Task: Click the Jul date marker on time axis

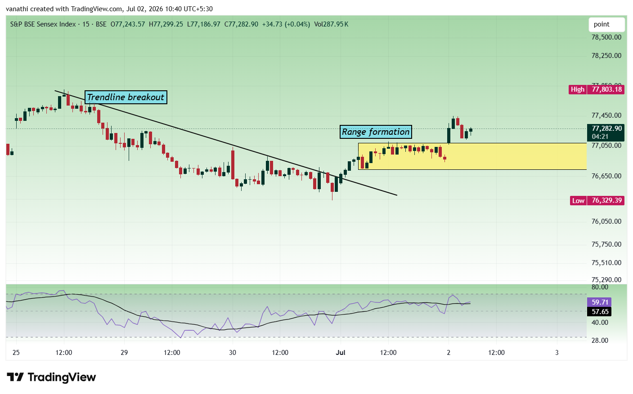Action: pos(341,353)
